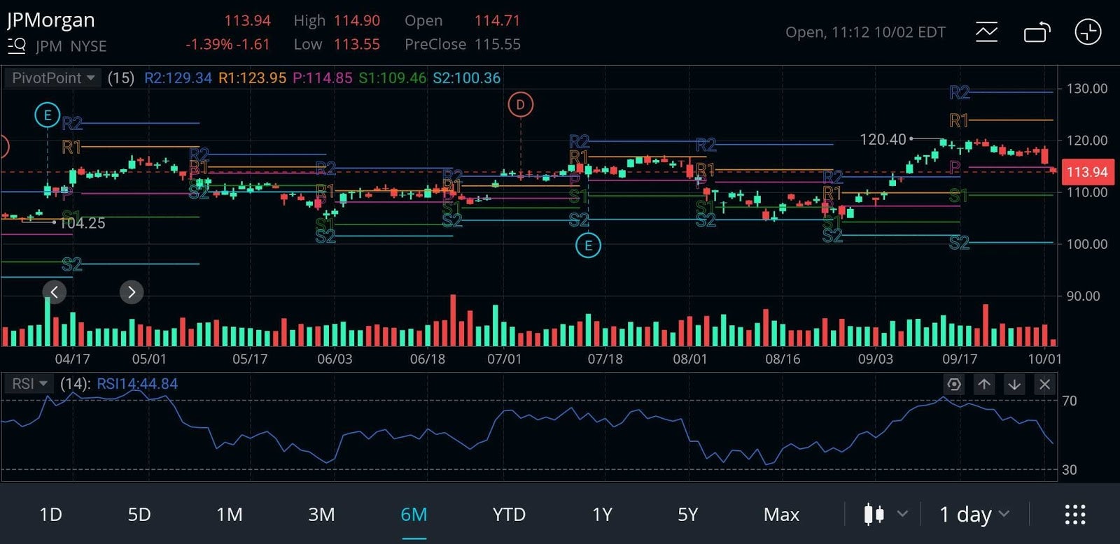This screenshot has width=1120, height=544.
Task: Tap the earnings E marker near 07/18
Action: (588, 245)
